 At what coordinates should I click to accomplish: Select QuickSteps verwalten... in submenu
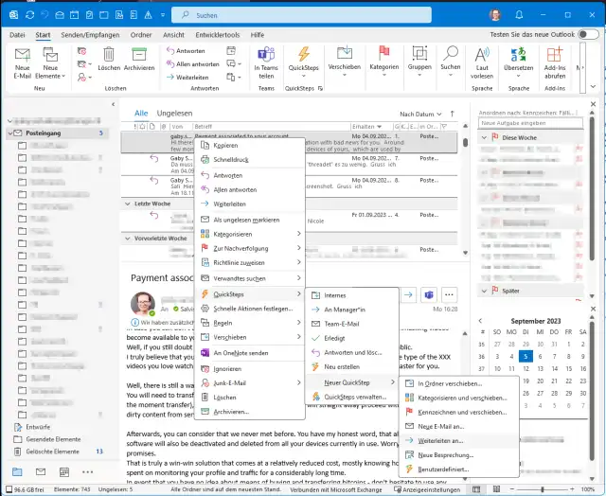point(351,397)
